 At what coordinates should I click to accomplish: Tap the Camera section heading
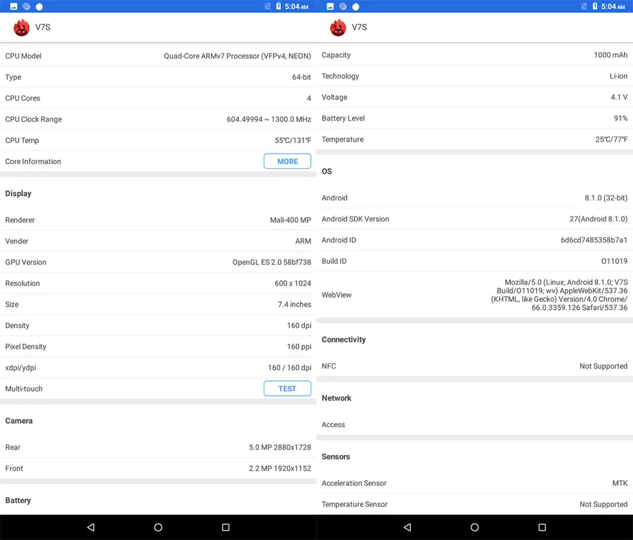[x=19, y=421]
